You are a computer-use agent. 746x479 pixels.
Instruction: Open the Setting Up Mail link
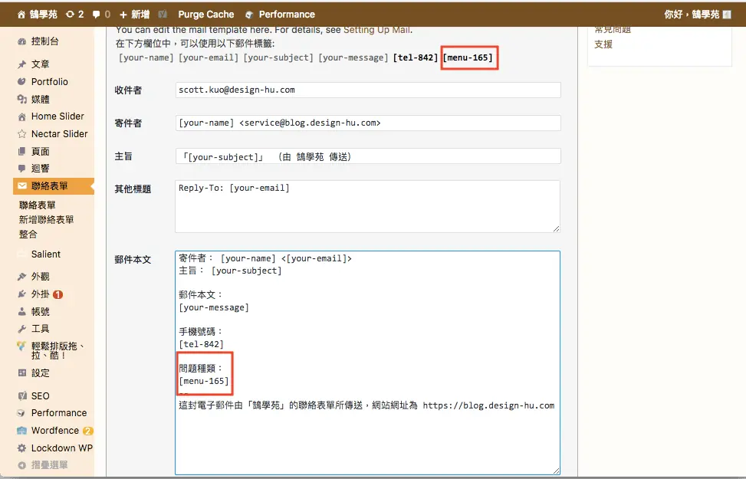pyautogui.click(x=376, y=30)
